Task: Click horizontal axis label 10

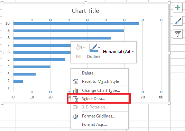Action: [x=32, y=97]
